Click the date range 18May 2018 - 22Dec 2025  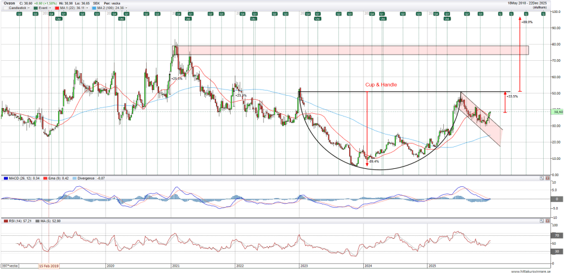527,2
